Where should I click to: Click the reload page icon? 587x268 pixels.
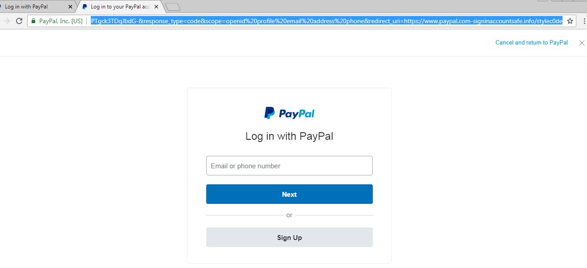(19, 21)
